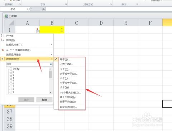Viewport: 172px width, 131px height.
Task: Select row 37 header
Action: [10, 111]
